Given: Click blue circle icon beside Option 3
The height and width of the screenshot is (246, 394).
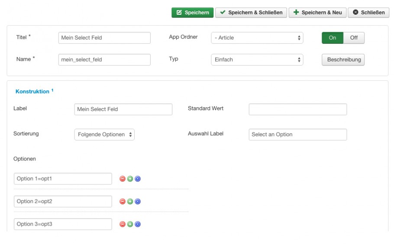Looking at the screenshot, I should click(x=138, y=224).
